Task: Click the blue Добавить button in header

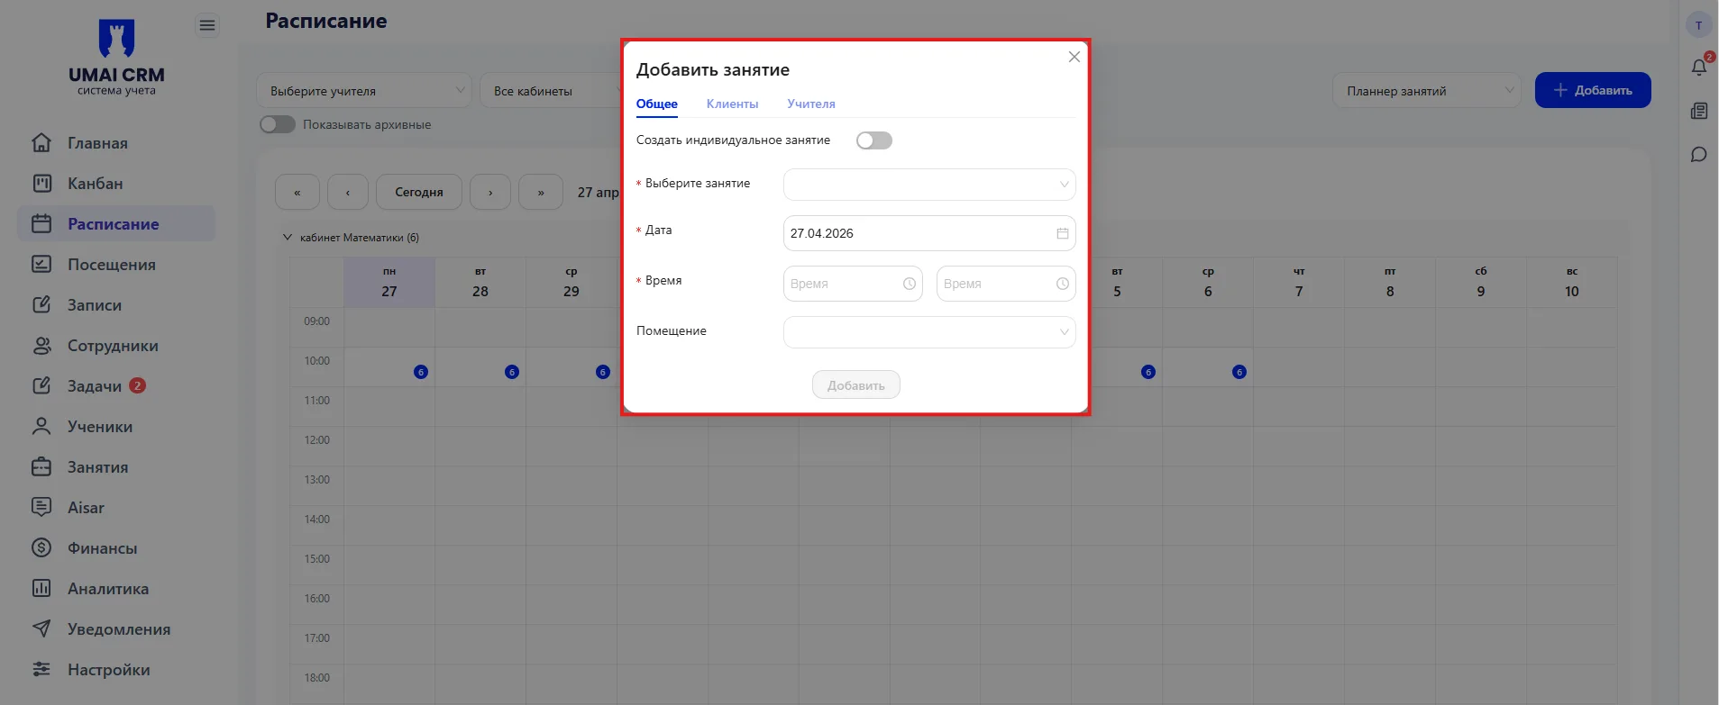Action: (x=1593, y=90)
